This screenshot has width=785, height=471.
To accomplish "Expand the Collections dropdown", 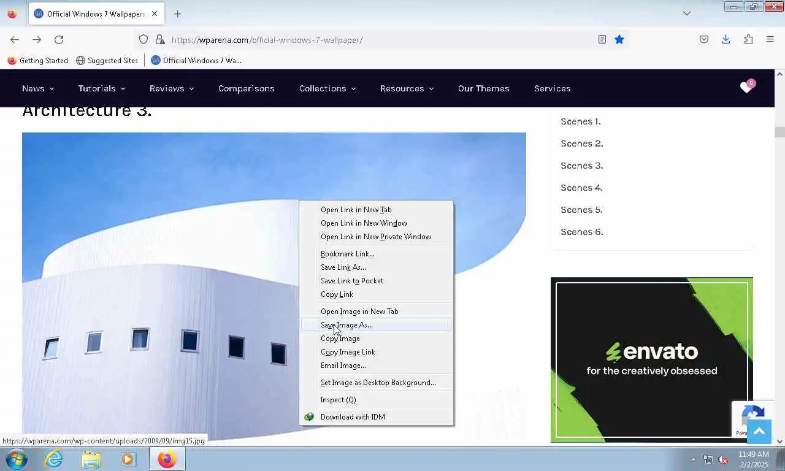I will click(x=327, y=88).
